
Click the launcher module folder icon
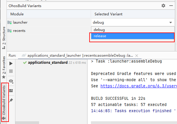click(x=9, y=22)
